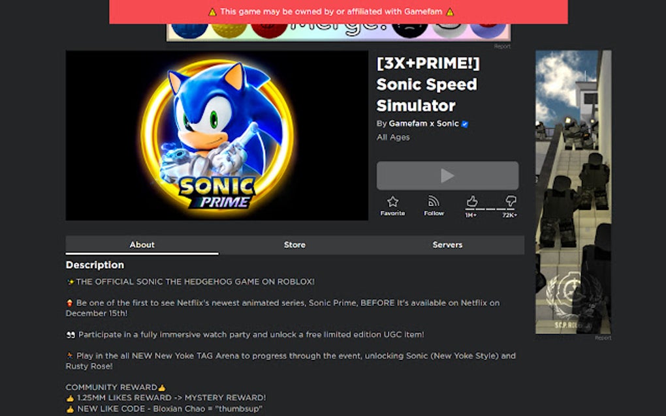Screen dimensions: 666x416
Task: Click the verified badge next to Gamefam x Sonic
Action: click(x=464, y=123)
